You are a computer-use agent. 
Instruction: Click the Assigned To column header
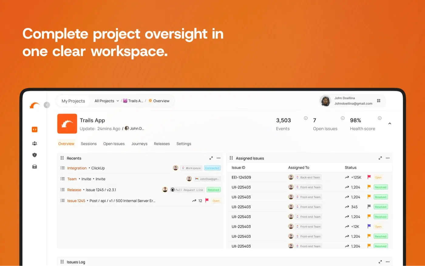[299, 168]
